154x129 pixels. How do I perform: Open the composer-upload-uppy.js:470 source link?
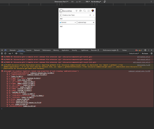(139, 71)
